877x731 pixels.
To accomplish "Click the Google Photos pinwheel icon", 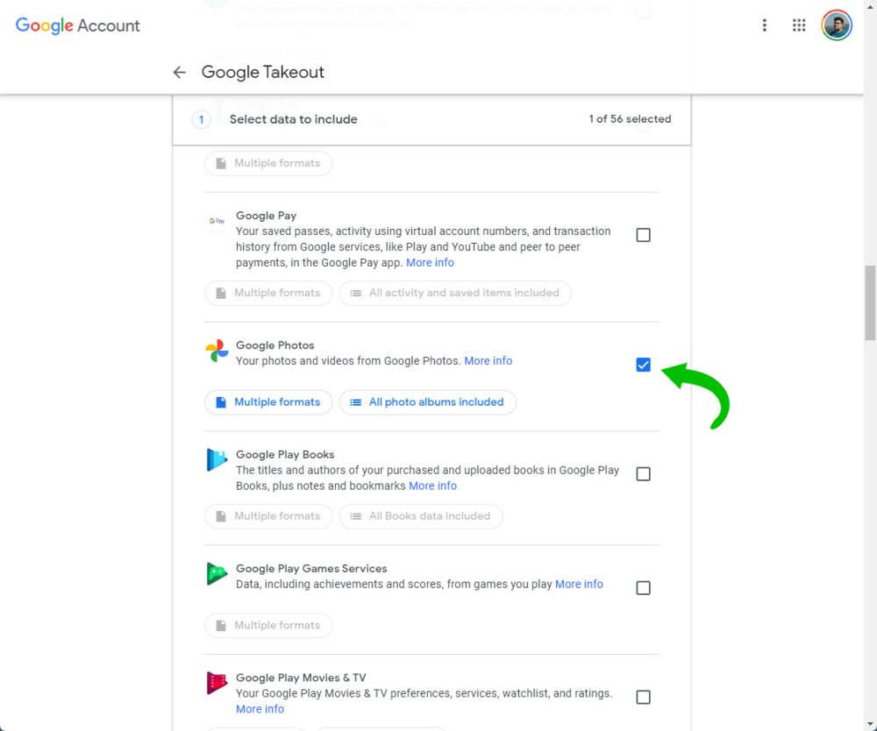I will pos(217,352).
